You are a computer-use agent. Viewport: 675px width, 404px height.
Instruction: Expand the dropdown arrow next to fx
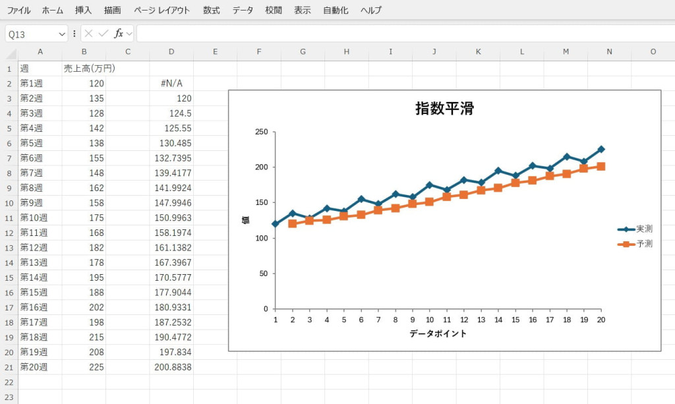point(129,34)
